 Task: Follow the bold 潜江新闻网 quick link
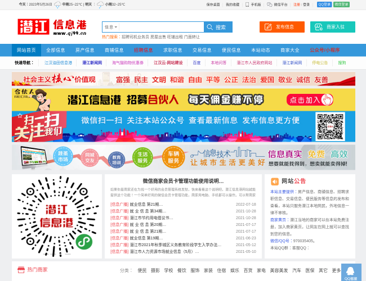(92, 63)
